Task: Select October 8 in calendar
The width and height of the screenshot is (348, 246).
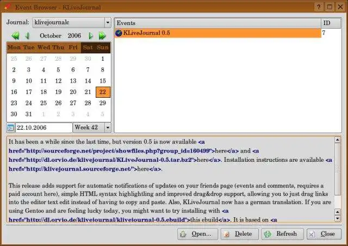Action: (x=103, y=70)
